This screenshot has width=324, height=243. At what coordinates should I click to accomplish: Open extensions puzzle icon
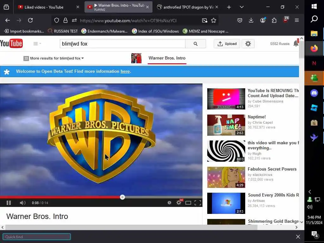(274, 20)
